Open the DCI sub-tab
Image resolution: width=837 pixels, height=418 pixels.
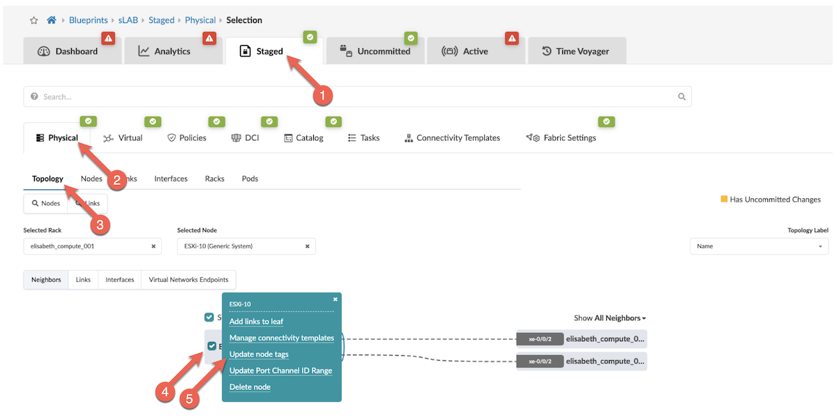pos(246,137)
